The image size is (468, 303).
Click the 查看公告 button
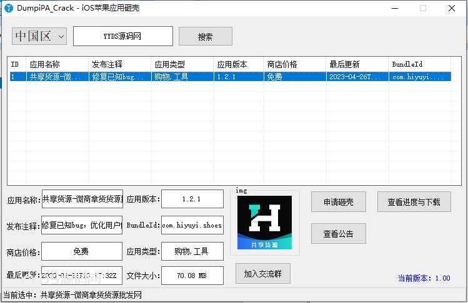tap(339, 234)
